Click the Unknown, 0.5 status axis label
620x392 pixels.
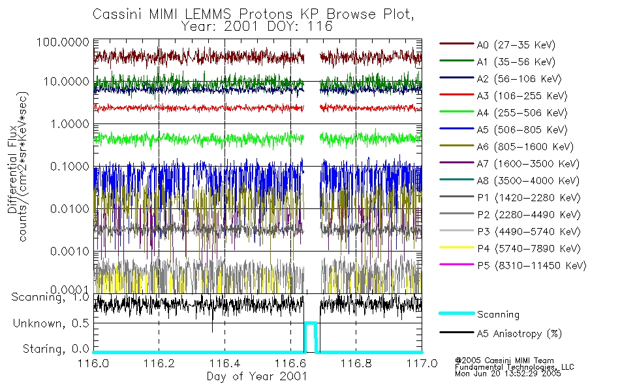point(51,323)
